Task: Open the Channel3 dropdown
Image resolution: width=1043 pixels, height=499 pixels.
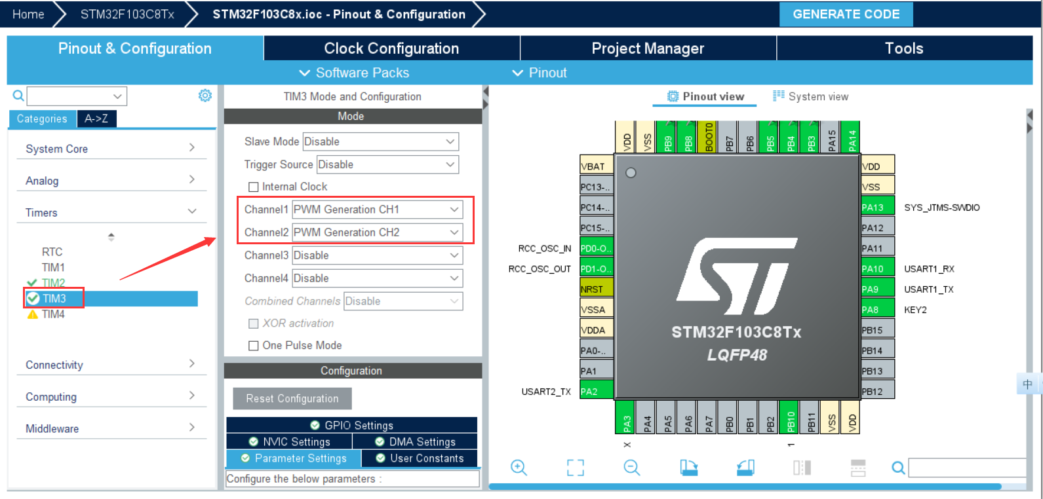Action: point(377,255)
